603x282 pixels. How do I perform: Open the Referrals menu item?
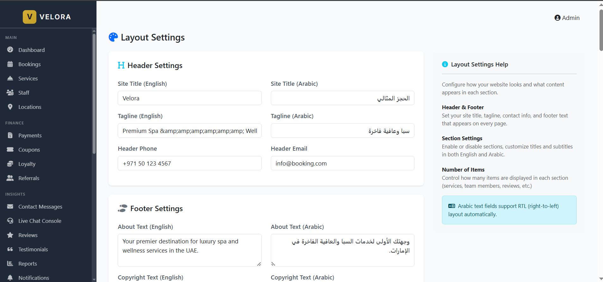click(x=29, y=178)
